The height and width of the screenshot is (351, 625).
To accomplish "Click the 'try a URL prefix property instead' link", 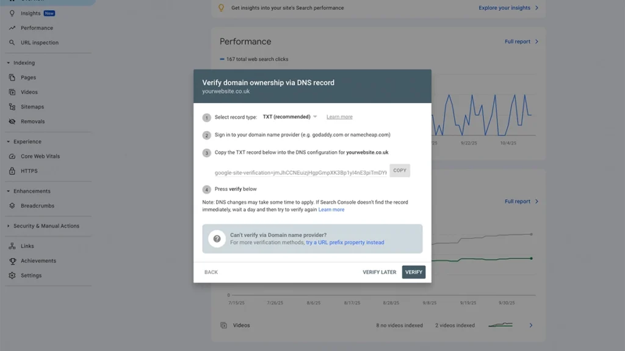I will 345,243.
